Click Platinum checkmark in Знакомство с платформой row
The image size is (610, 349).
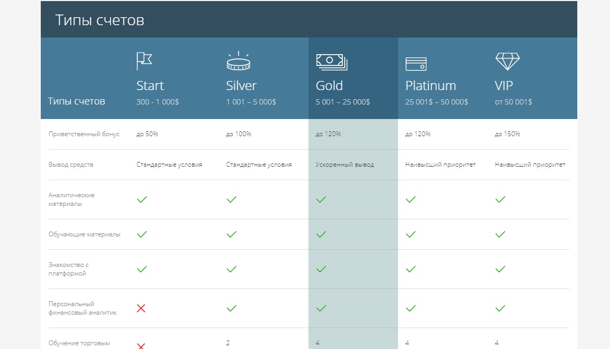pos(411,269)
